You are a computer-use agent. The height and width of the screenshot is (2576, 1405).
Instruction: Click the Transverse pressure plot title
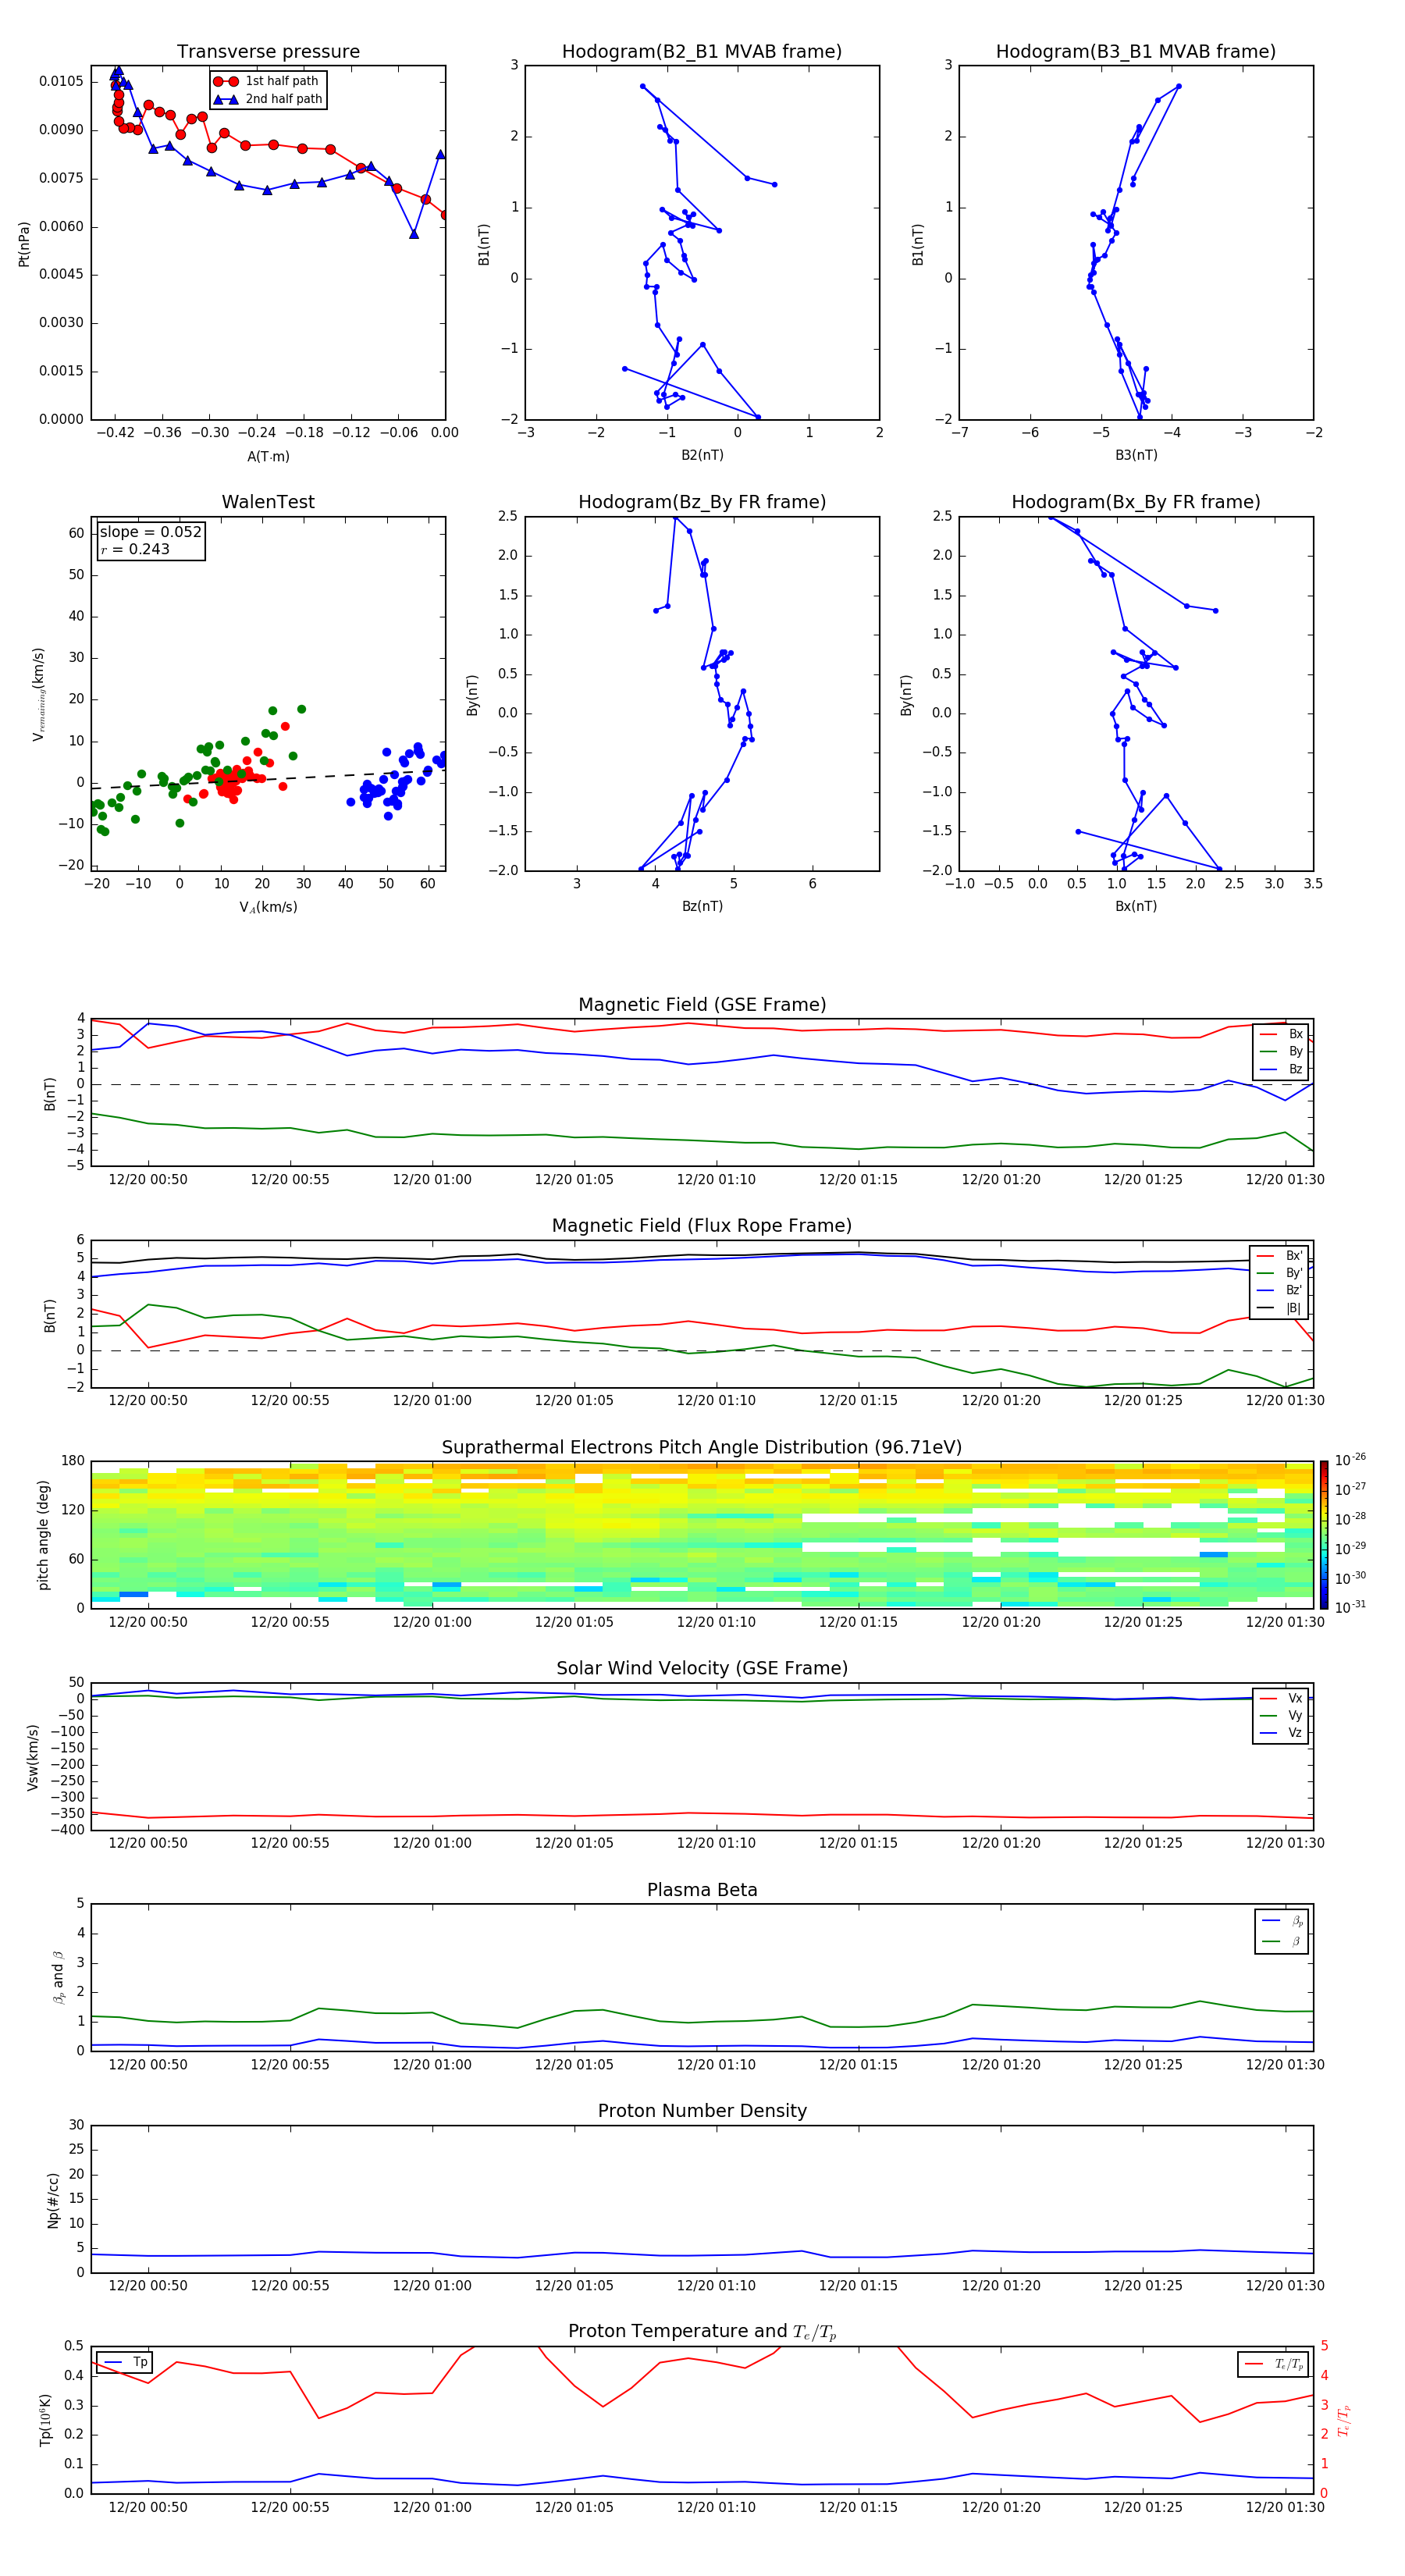tap(268, 52)
